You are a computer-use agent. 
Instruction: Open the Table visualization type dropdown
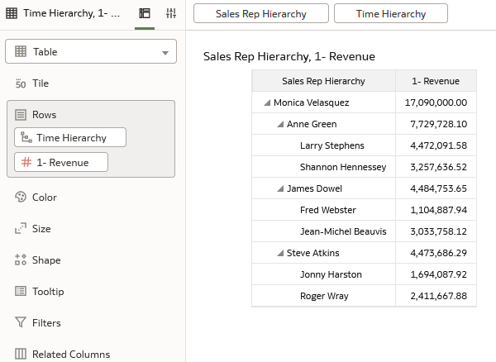[91, 52]
